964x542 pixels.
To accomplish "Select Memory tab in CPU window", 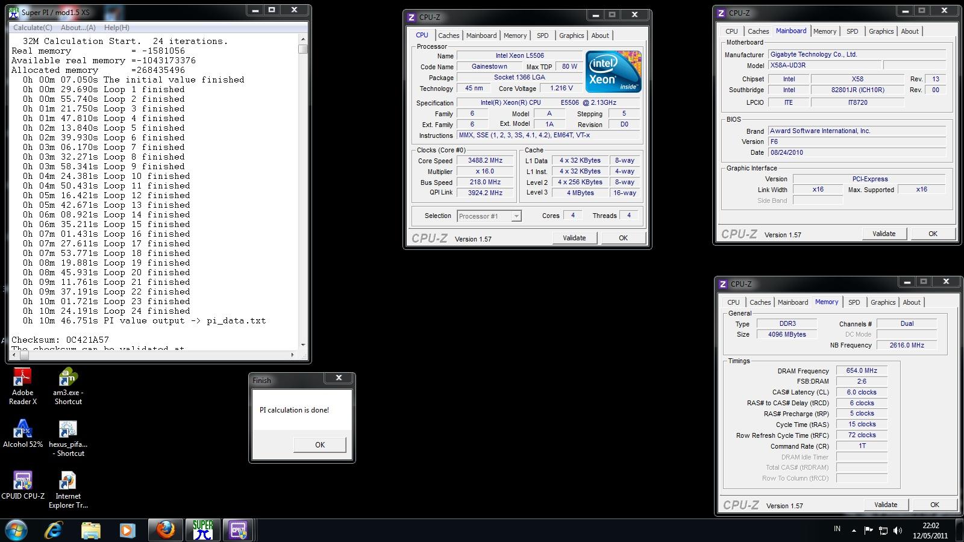I will [515, 36].
